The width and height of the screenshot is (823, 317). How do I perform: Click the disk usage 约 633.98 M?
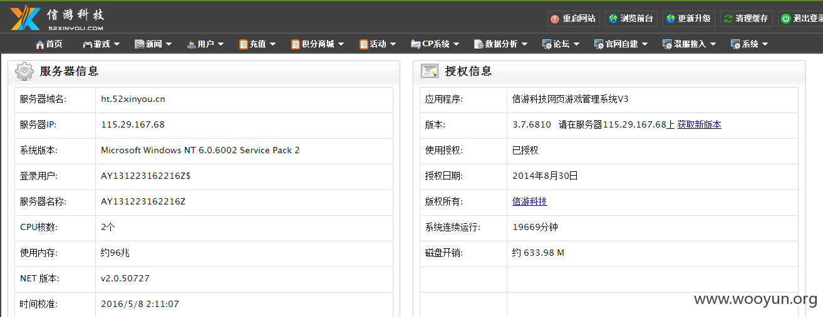[x=539, y=253]
